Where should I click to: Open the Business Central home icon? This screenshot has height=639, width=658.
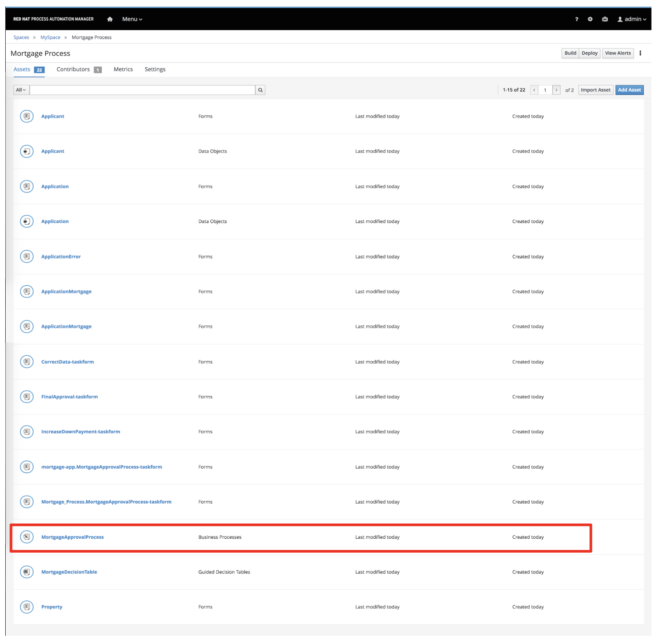(110, 19)
